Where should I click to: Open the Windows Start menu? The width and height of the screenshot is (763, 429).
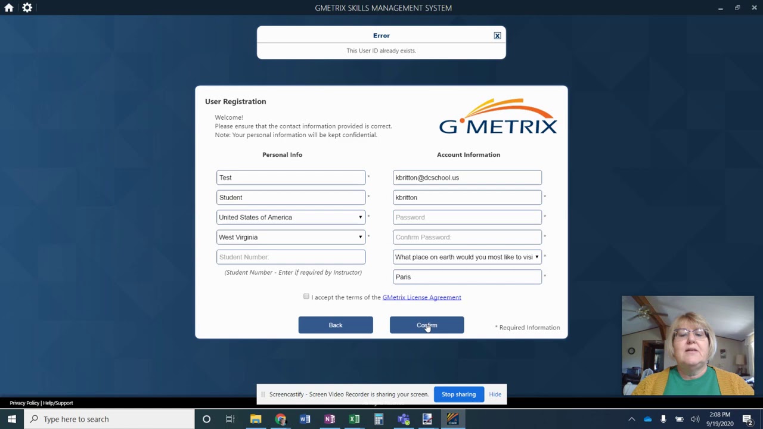(x=12, y=419)
